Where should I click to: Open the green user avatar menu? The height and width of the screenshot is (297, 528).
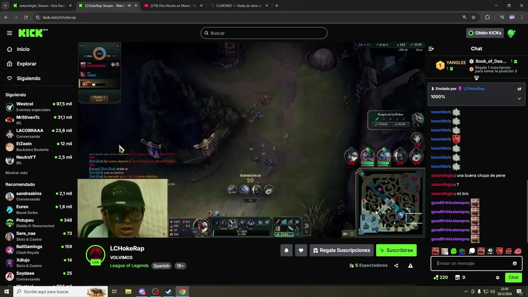pyautogui.click(x=511, y=33)
